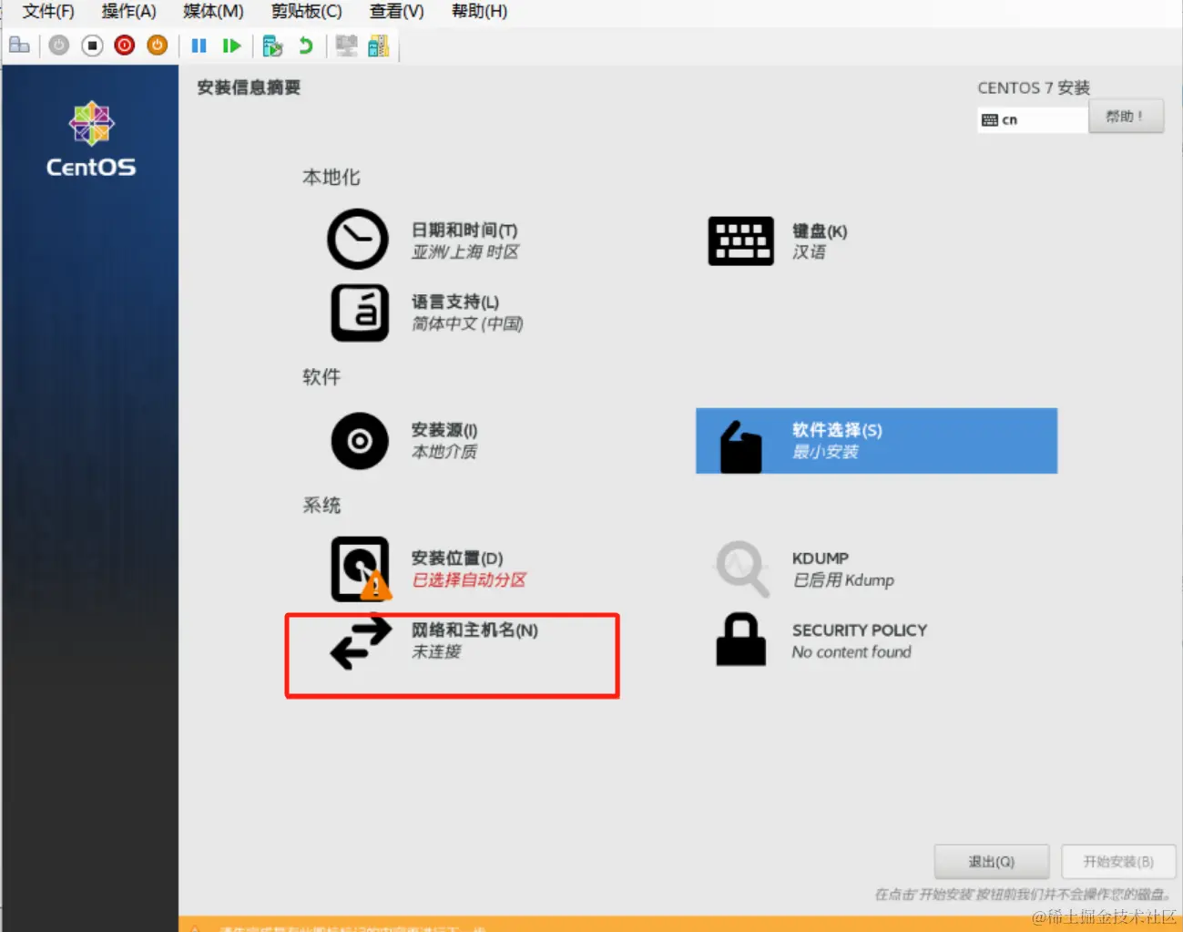Click the 退出(Q) quit button
The height and width of the screenshot is (932, 1183).
992,862
